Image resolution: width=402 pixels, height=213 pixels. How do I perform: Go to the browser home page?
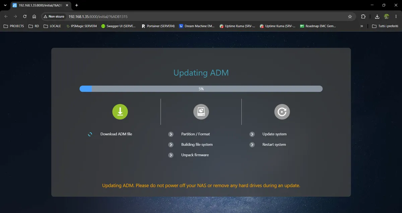pyautogui.click(x=34, y=16)
